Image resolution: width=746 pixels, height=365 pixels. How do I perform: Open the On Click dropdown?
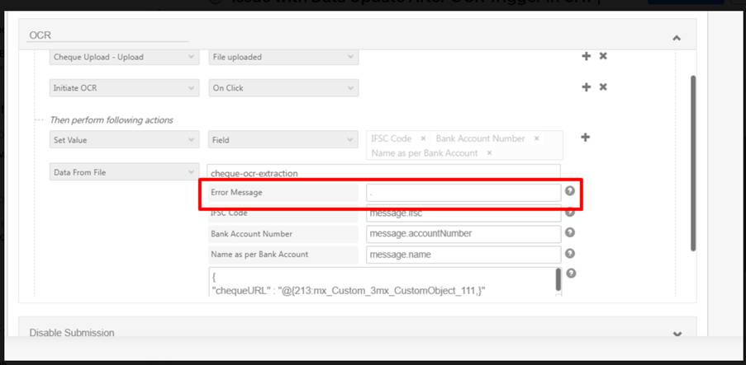tap(283, 88)
